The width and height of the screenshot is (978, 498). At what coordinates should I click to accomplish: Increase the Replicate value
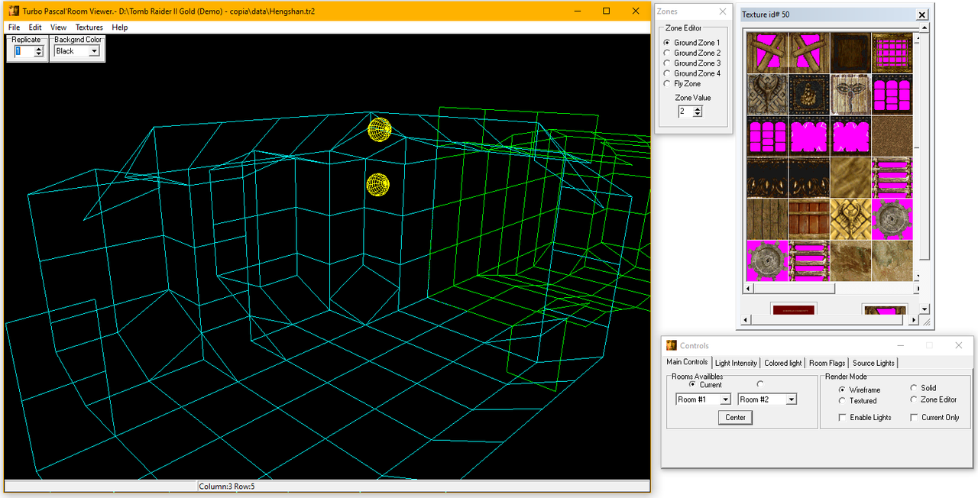pyautogui.click(x=39, y=48)
